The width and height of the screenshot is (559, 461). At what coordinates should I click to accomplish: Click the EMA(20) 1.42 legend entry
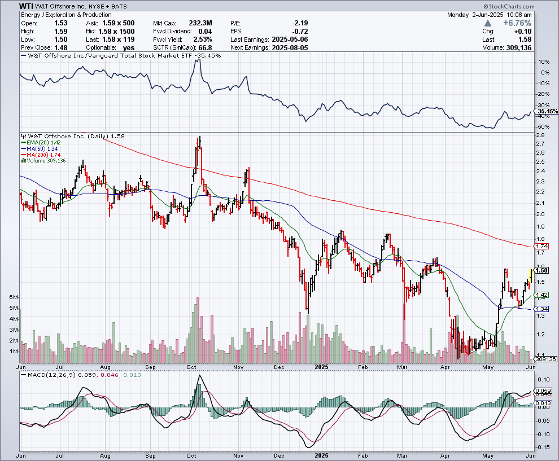(41, 143)
